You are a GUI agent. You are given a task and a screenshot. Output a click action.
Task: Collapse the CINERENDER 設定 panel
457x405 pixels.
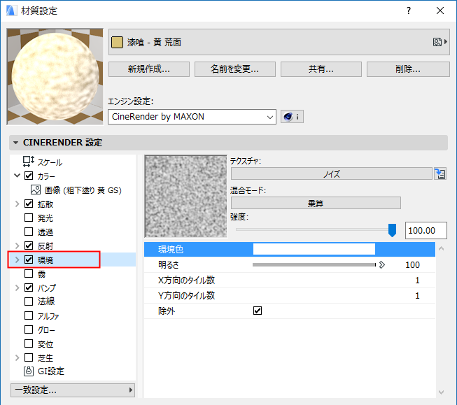click(15, 143)
